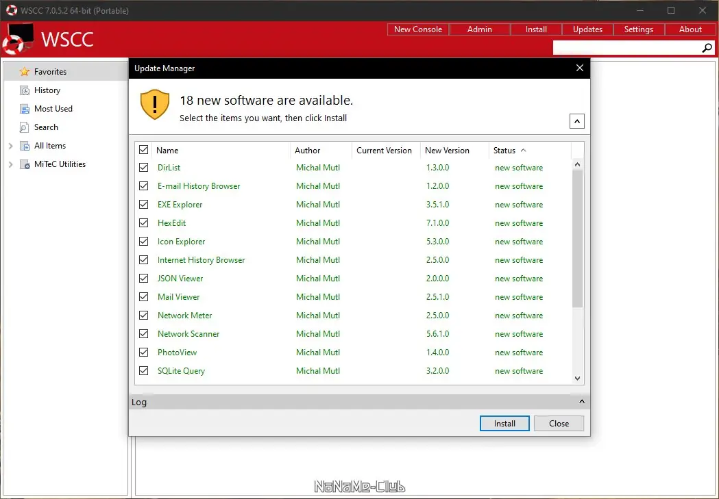Click 'new software' status for PhotoView
This screenshot has height=499, width=719.
519,353
